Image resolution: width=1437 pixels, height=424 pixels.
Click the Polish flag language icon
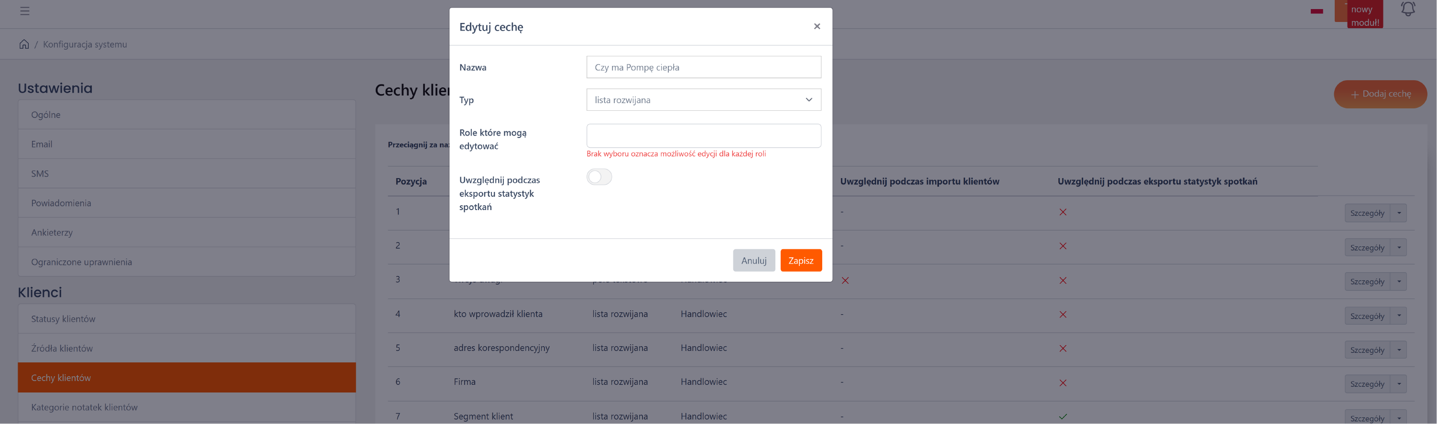click(x=1317, y=11)
